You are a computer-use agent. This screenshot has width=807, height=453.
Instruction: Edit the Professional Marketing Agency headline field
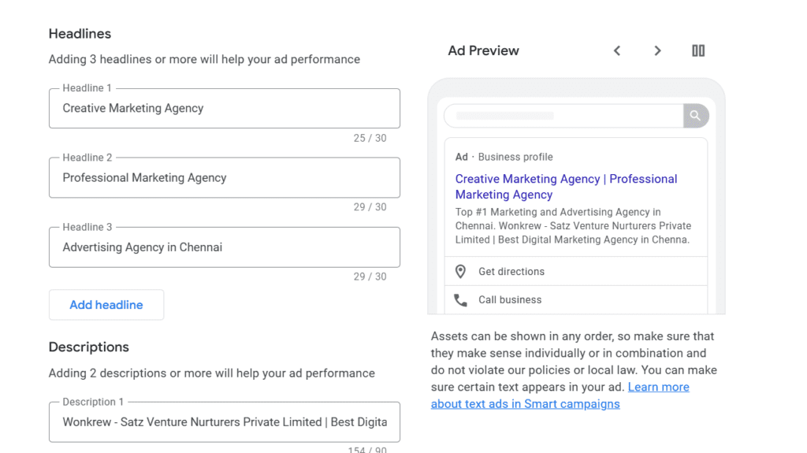pyautogui.click(x=224, y=178)
